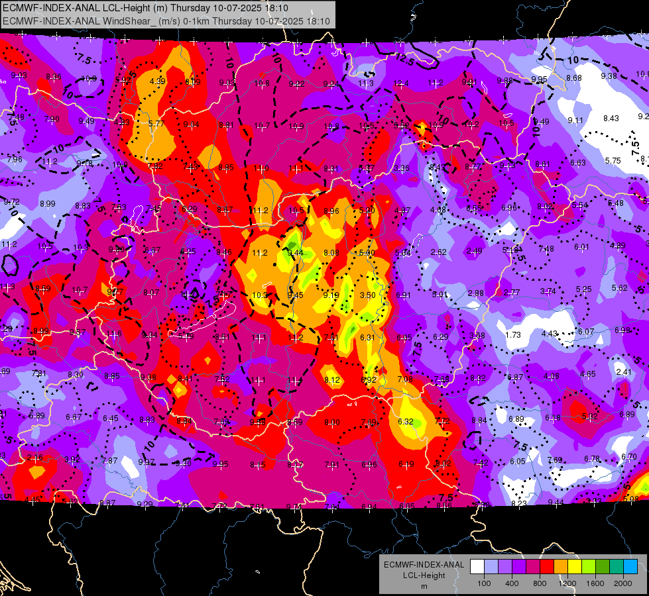Click the legend label 2000
Viewport: 649px width, 596px height.
(623, 583)
